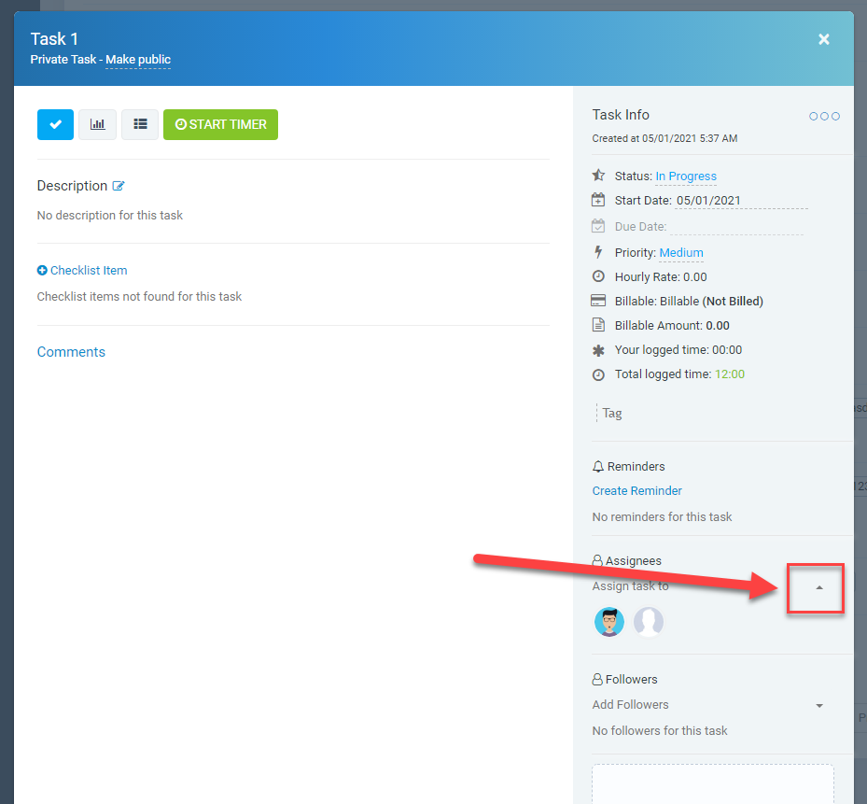Change the In Progress status

pyautogui.click(x=686, y=176)
